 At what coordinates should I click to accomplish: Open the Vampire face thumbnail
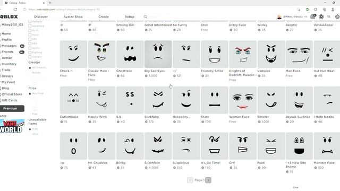pos(271,54)
